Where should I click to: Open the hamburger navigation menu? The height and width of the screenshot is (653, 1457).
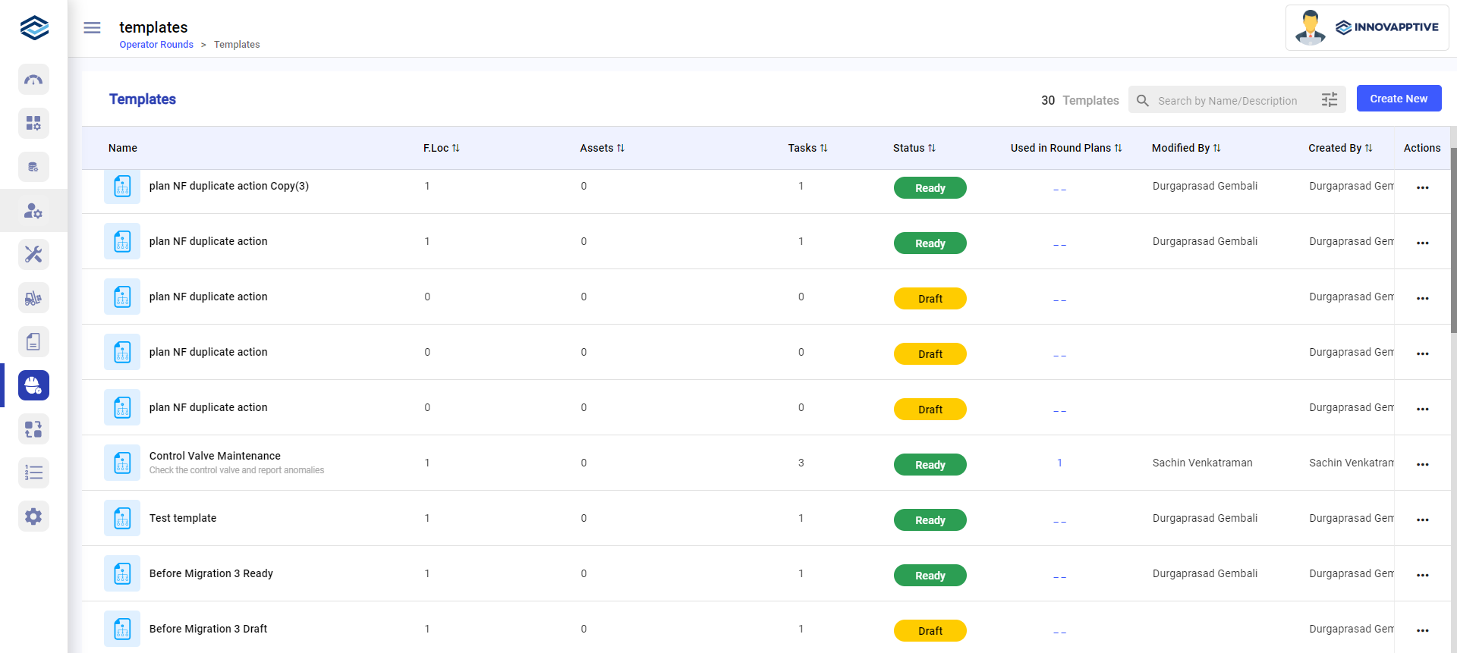click(x=92, y=28)
